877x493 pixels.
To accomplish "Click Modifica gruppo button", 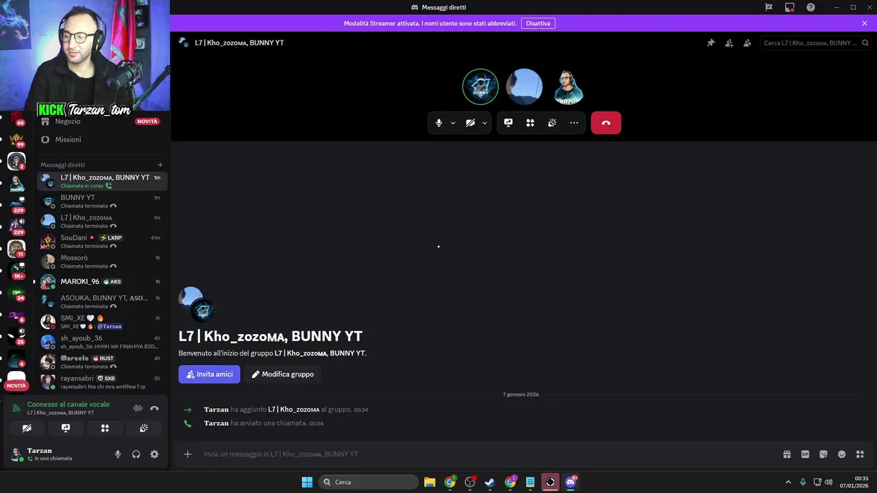I will (282, 375).
